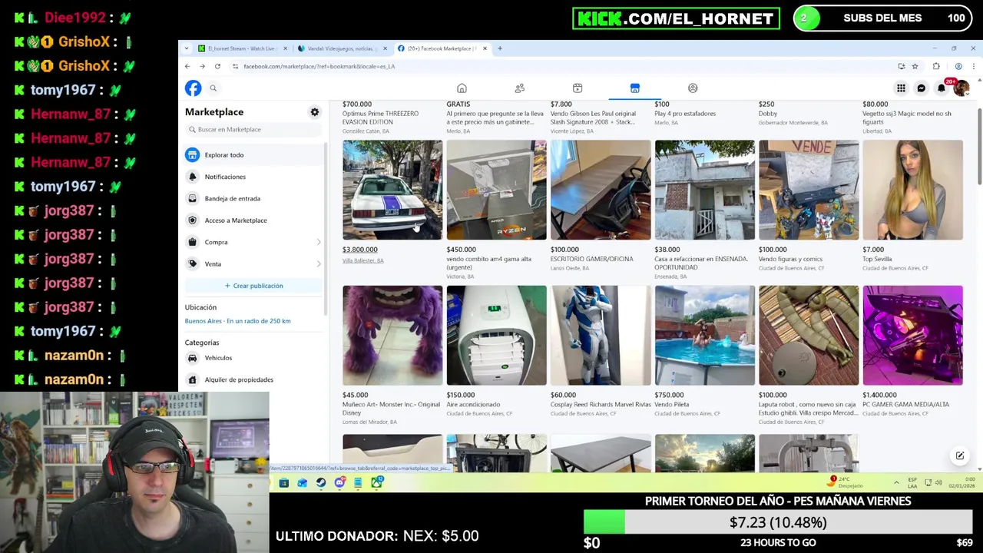Open the Vendo Pileta pool listing
983x553 pixels.
point(704,336)
